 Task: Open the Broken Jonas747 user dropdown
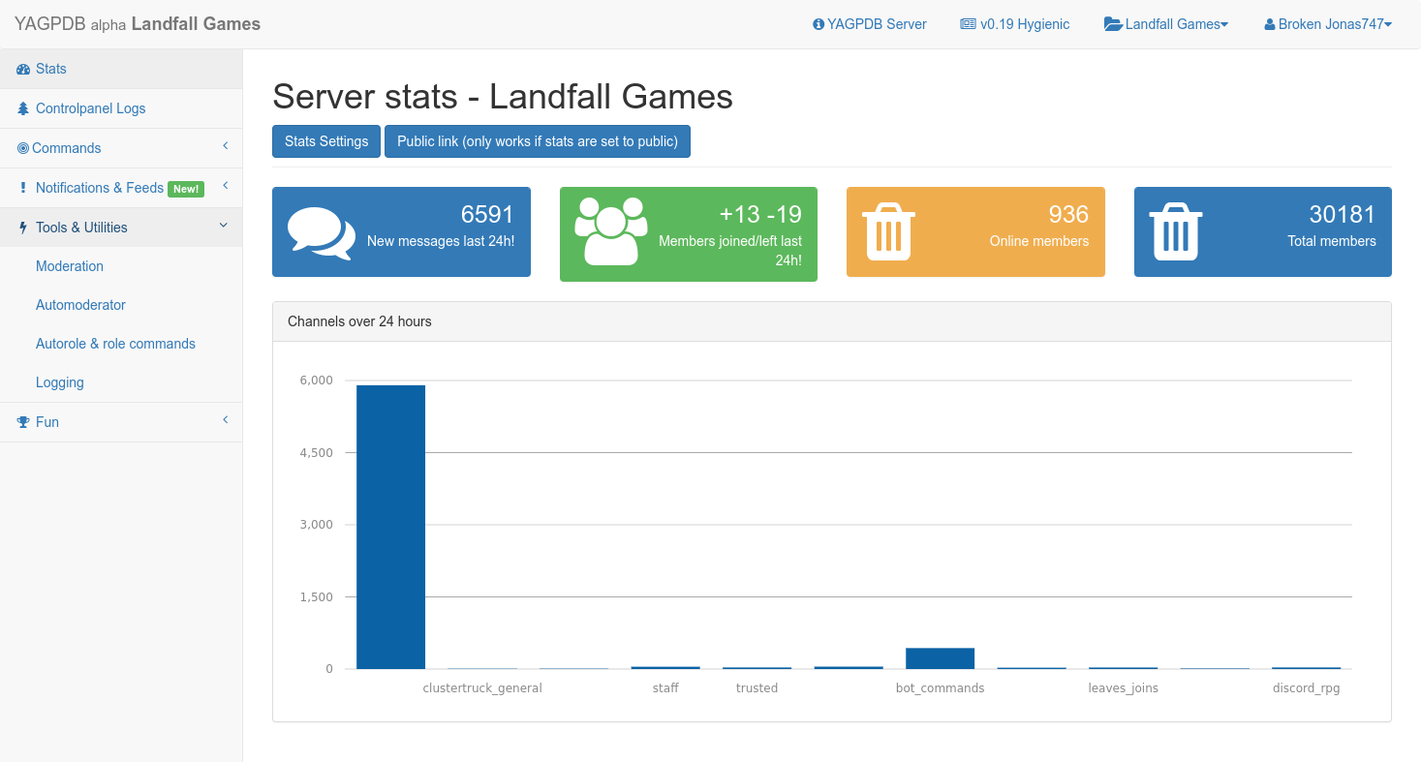click(x=1328, y=24)
